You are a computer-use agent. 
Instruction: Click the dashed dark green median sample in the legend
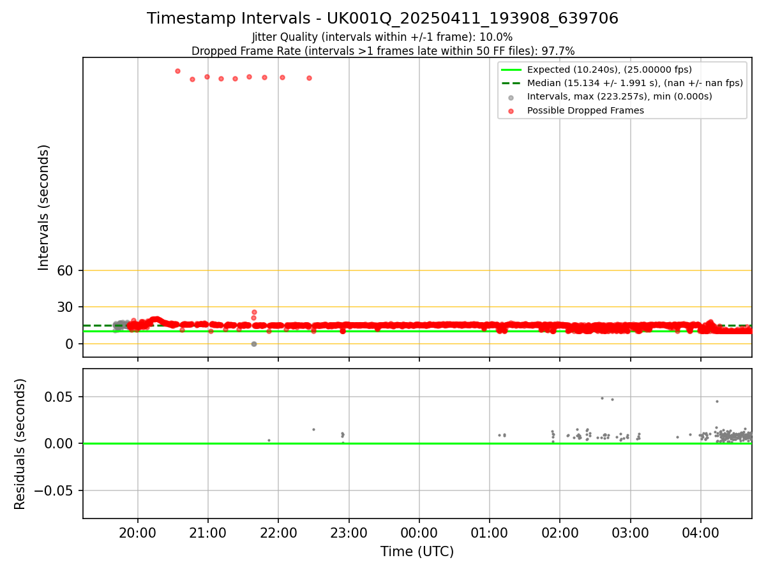[x=512, y=83]
